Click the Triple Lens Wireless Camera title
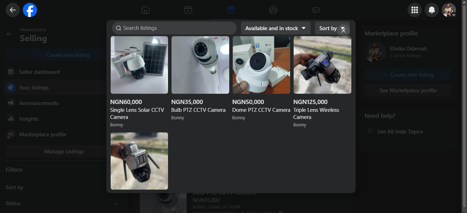 pyautogui.click(x=317, y=113)
